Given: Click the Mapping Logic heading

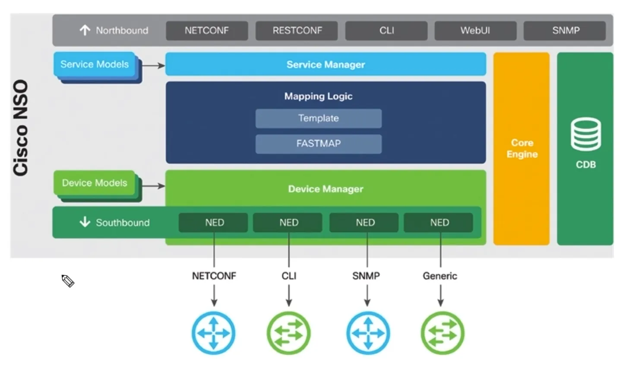Looking at the screenshot, I should (318, 96).
